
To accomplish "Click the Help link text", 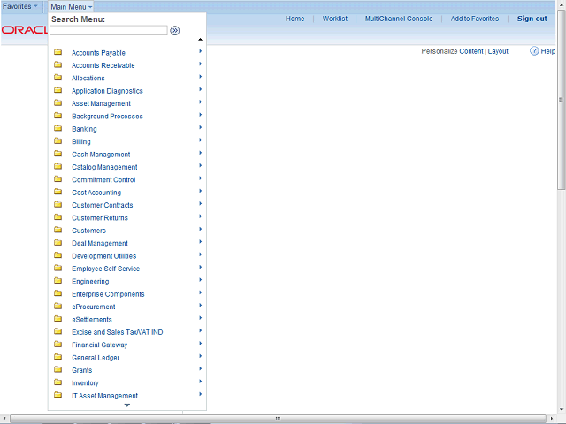I will click(x=548, y=51).
